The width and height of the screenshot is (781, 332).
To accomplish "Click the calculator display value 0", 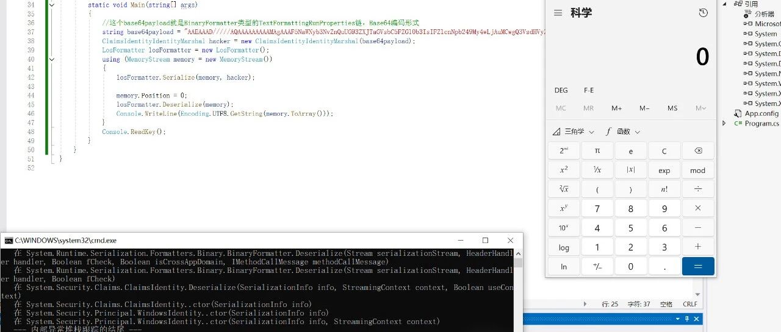I will coord(702,57).
